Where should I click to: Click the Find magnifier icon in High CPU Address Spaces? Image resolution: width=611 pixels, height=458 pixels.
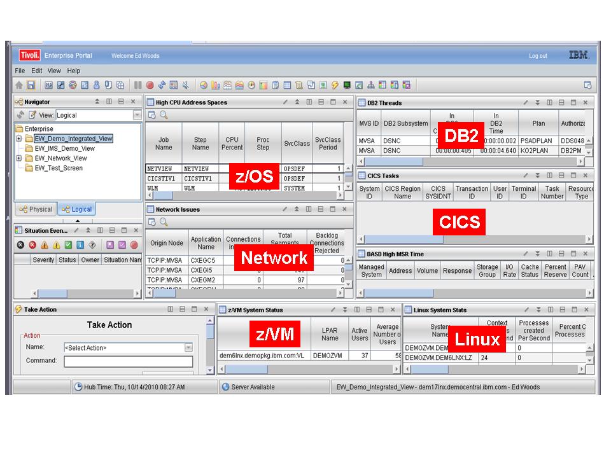click(x=164, y=115)
